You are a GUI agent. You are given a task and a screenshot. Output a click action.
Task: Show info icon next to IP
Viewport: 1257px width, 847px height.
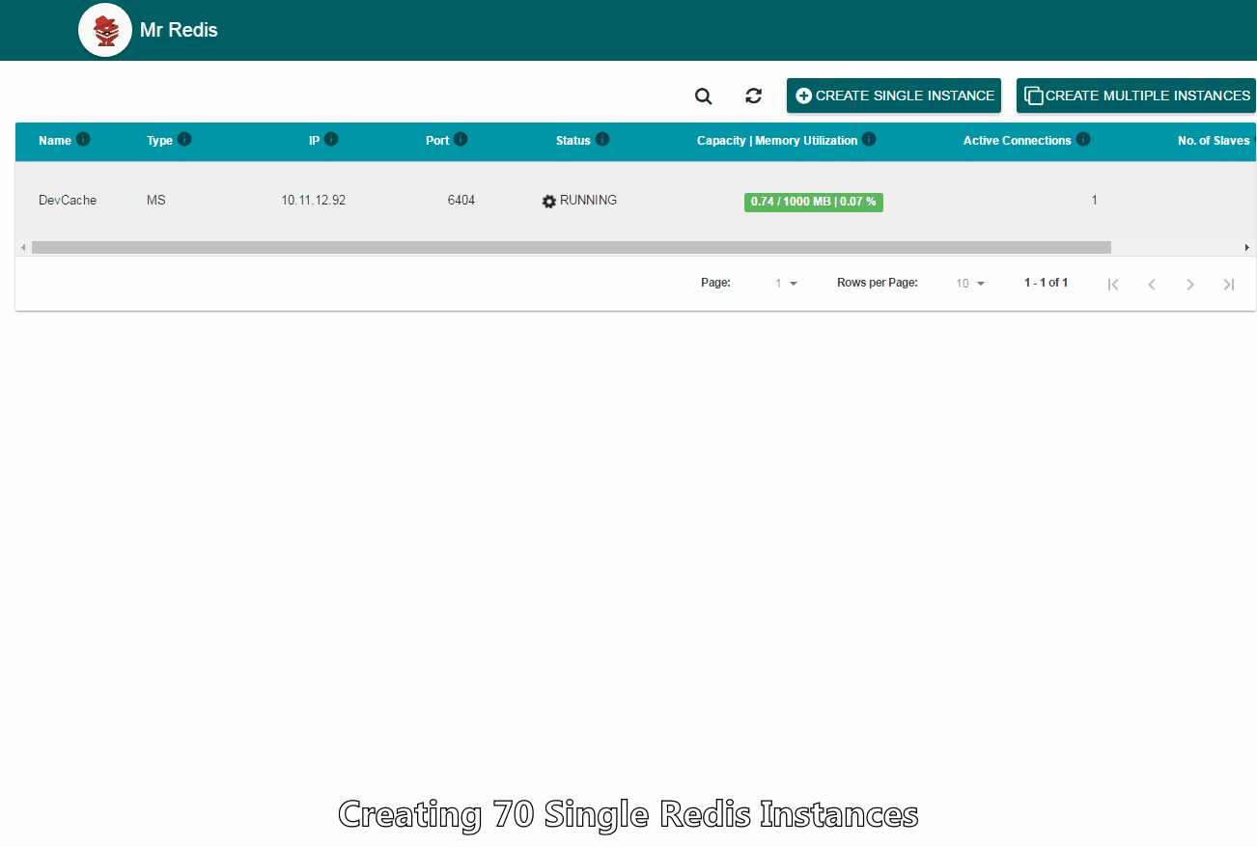pyautogui.click(x=331, y=139)
